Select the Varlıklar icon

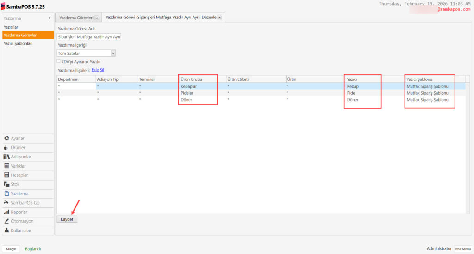(x=6, y=166)
